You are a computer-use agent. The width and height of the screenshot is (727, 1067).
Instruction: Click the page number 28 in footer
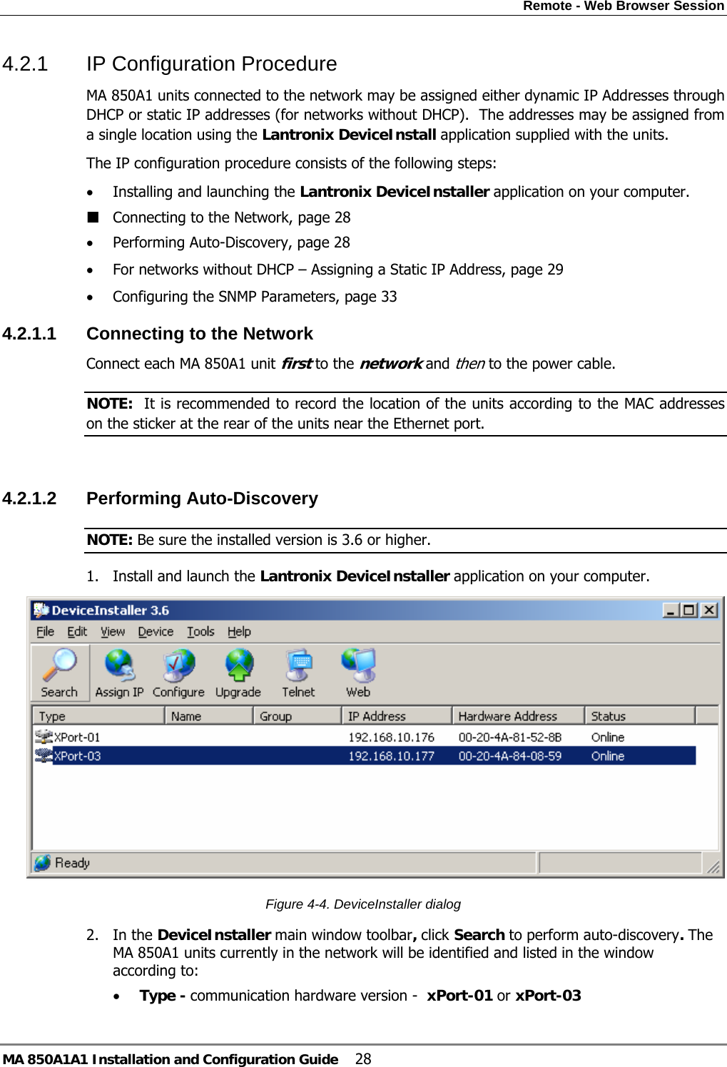(363, 1058)
